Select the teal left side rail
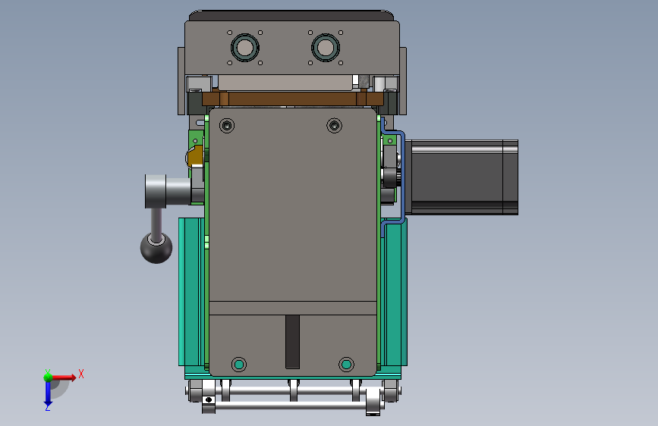 tap(191, 292)
